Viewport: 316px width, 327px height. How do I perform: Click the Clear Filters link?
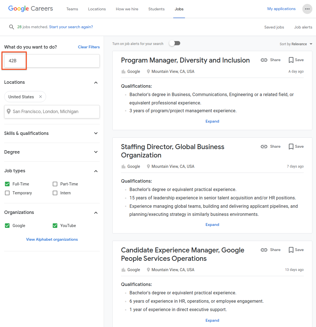click(x=89, y=47)
